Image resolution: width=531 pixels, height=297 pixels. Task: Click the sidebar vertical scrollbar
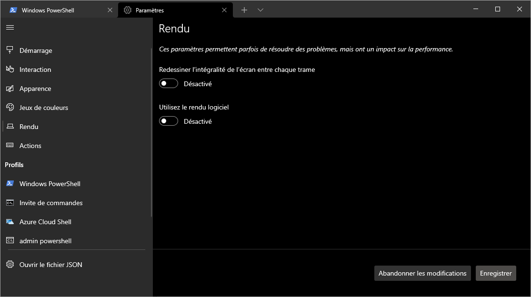tap(151, 143)
